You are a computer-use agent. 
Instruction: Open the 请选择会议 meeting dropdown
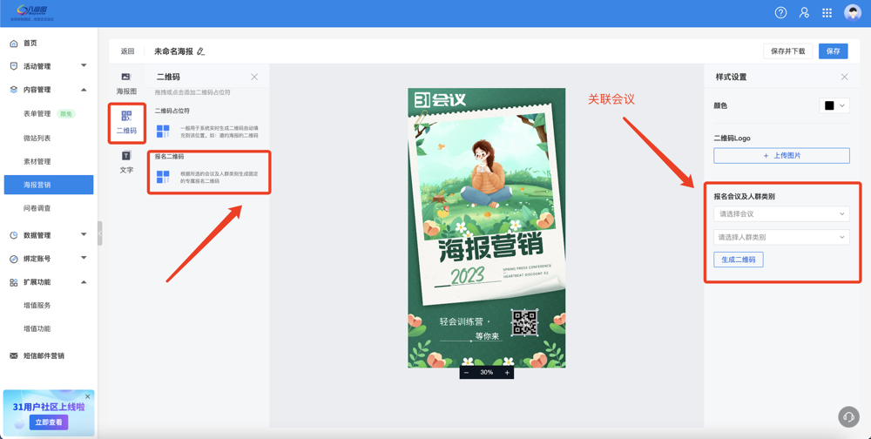point(781,213)
